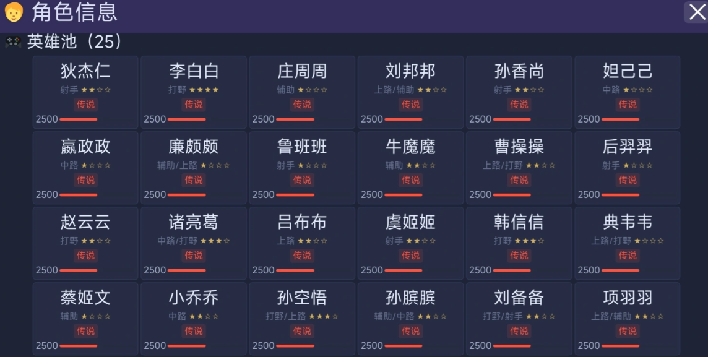Click the star rating on 后羿羿's card

coord(637,165)
